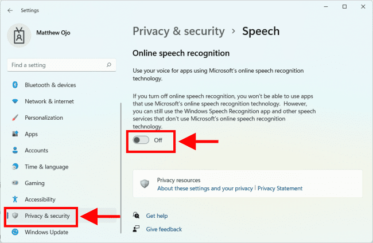Click the Gaming controller icon
373x243 pixels.
(15, 183)
